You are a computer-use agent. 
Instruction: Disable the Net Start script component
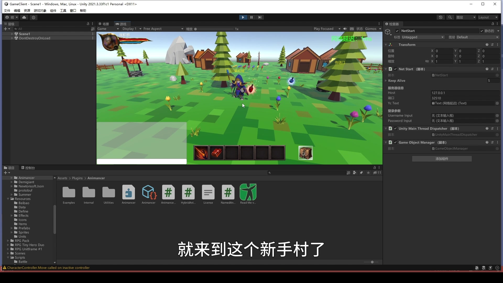396,69
